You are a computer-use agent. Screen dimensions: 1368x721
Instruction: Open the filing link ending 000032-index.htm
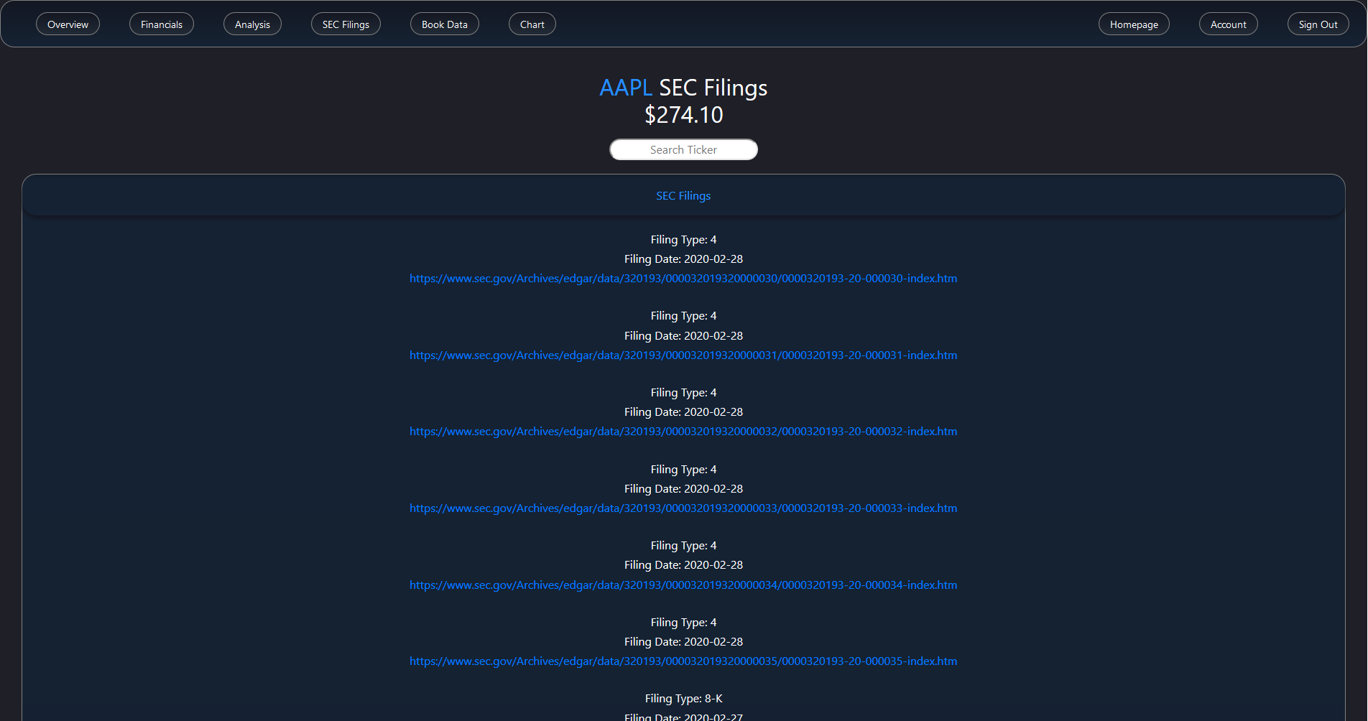click(683, 432)
